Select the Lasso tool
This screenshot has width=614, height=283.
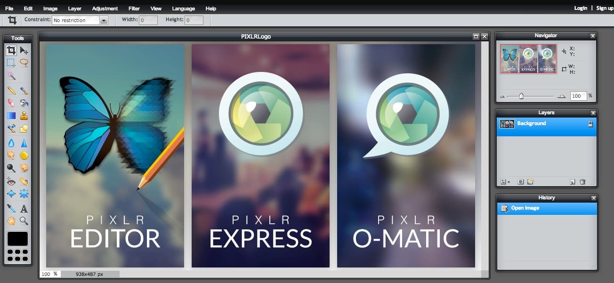coord(24,63)
